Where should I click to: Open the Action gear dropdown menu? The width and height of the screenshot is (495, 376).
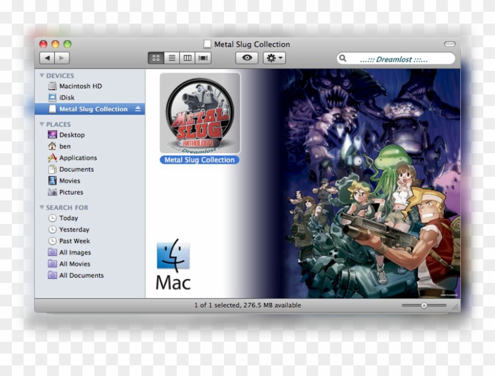[275, 58]
